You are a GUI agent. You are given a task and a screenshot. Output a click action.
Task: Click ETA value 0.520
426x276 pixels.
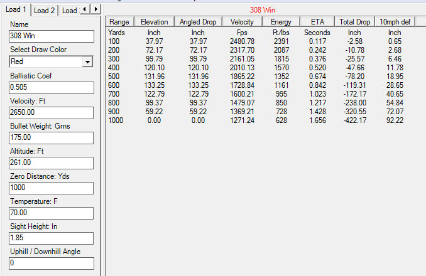(317, 68)
